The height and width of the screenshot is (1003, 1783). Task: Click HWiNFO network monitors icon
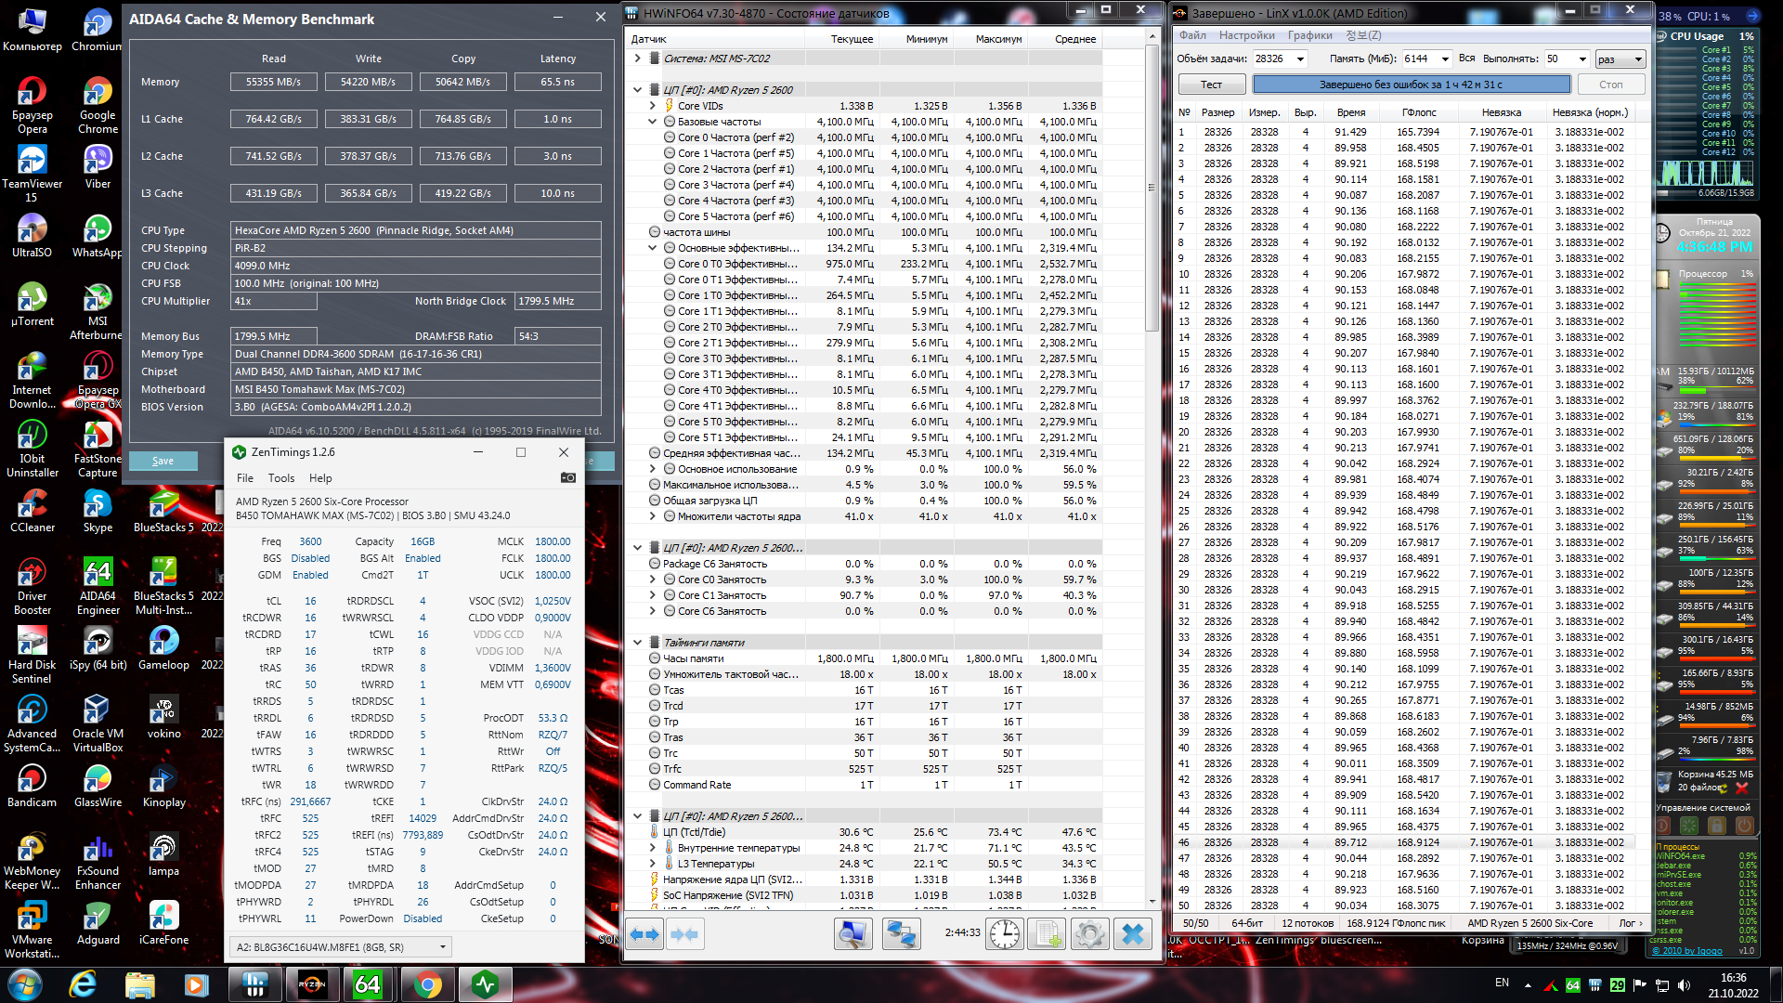[901, 934]
